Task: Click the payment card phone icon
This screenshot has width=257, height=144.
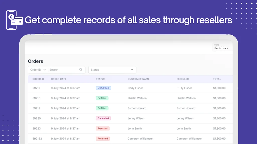Action: (x=12, y=20)
